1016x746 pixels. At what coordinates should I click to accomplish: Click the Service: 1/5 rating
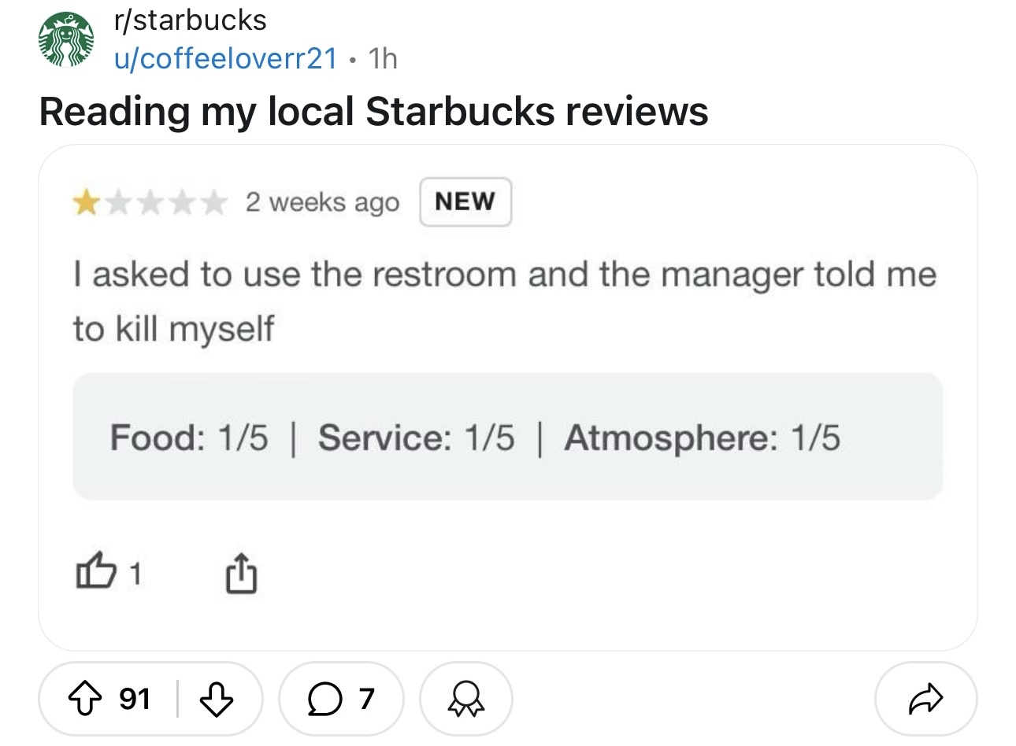click(x=416, y=438)
